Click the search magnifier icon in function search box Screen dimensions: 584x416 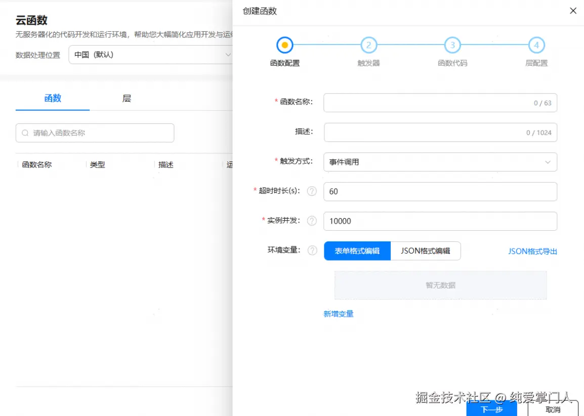point(25,133)
